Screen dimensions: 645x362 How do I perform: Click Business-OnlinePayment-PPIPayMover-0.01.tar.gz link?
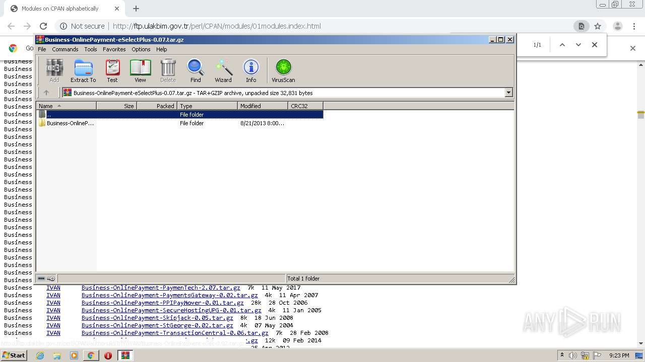coord(162,303)
